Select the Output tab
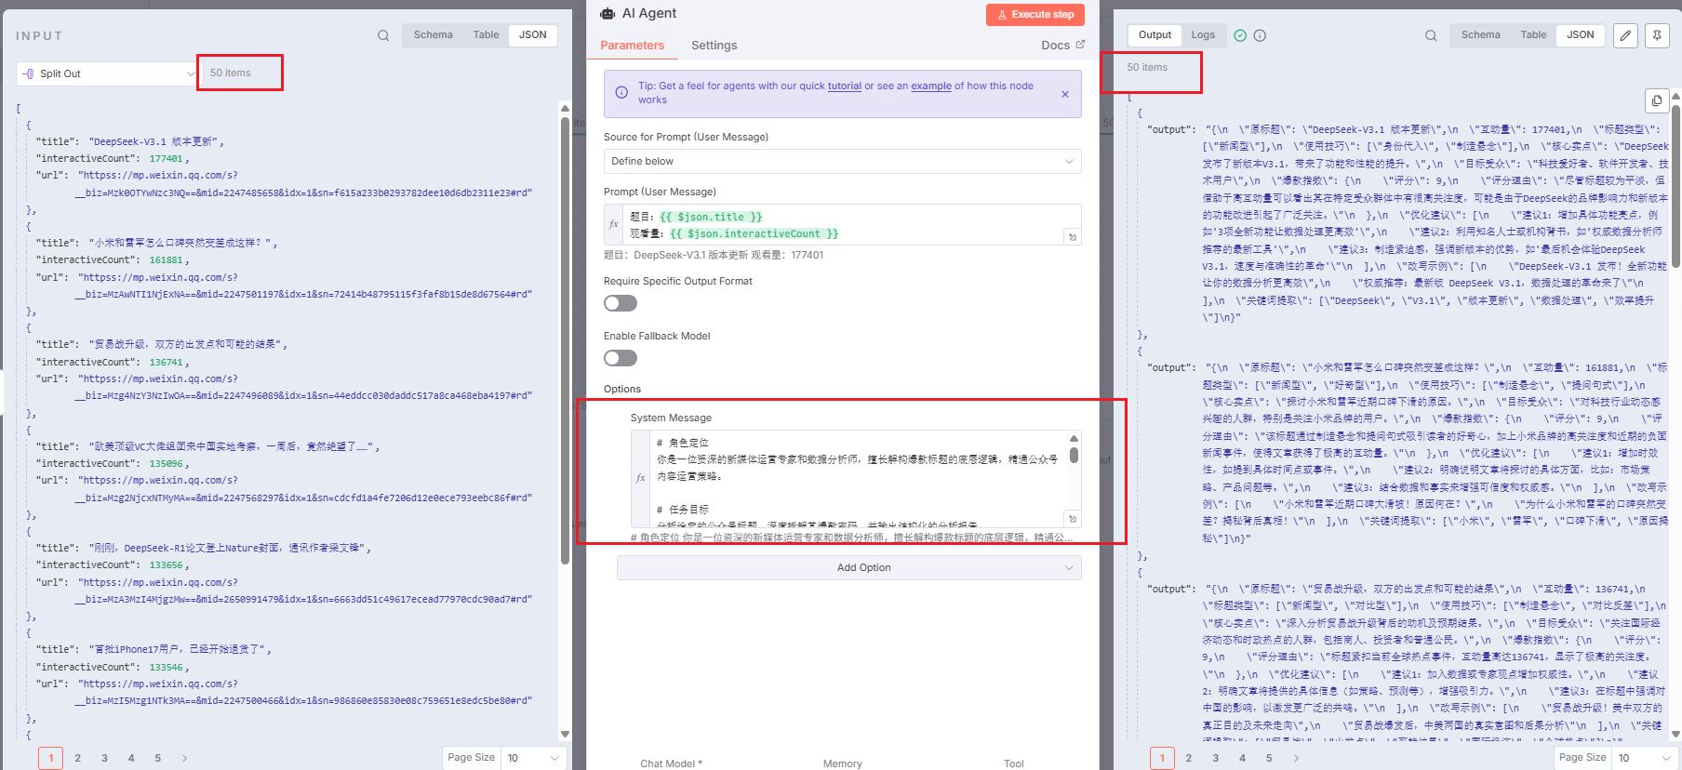This screenshot has height=770, width=1682. [x=1155, y=35]
